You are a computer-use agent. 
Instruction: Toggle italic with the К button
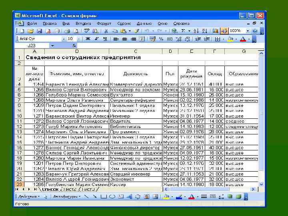[96, 39]
